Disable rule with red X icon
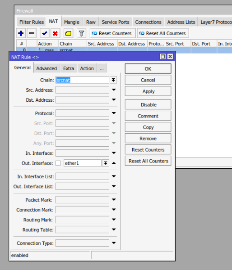 coord(55,33)
